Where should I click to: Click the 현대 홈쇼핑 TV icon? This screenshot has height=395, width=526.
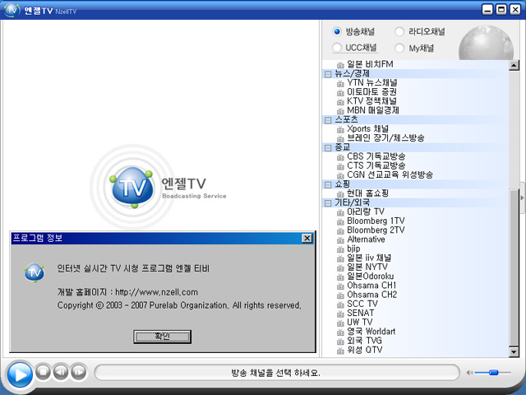click(x=340, y=194)
